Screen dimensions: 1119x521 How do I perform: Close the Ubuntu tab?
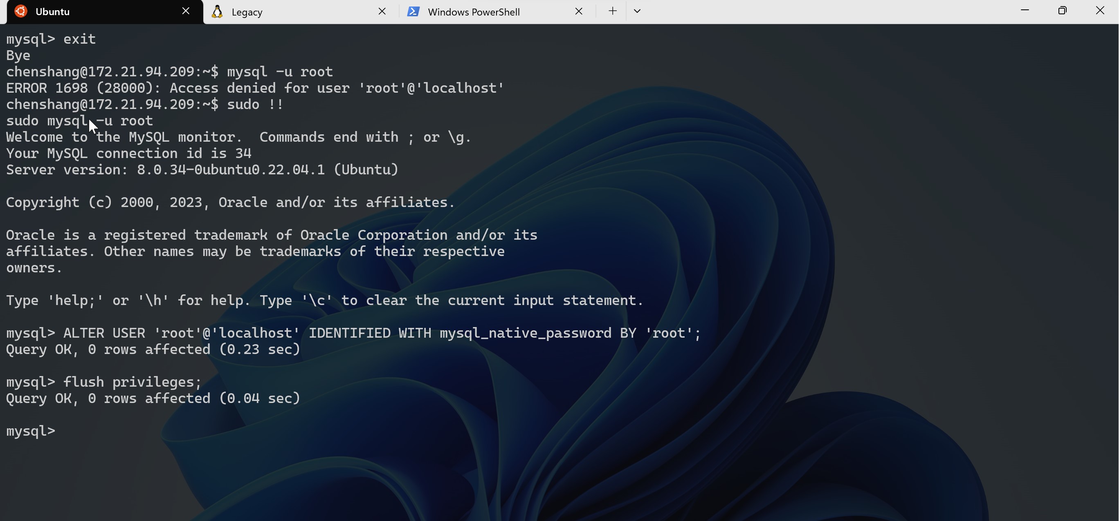tap(186, 11)
